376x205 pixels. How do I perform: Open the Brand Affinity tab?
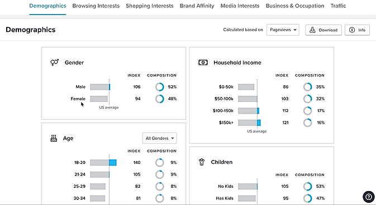pos(197,6)
